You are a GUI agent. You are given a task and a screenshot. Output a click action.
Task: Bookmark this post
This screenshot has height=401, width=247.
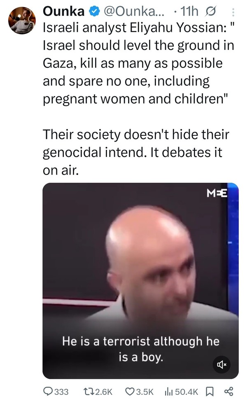(x=210, y=391)
